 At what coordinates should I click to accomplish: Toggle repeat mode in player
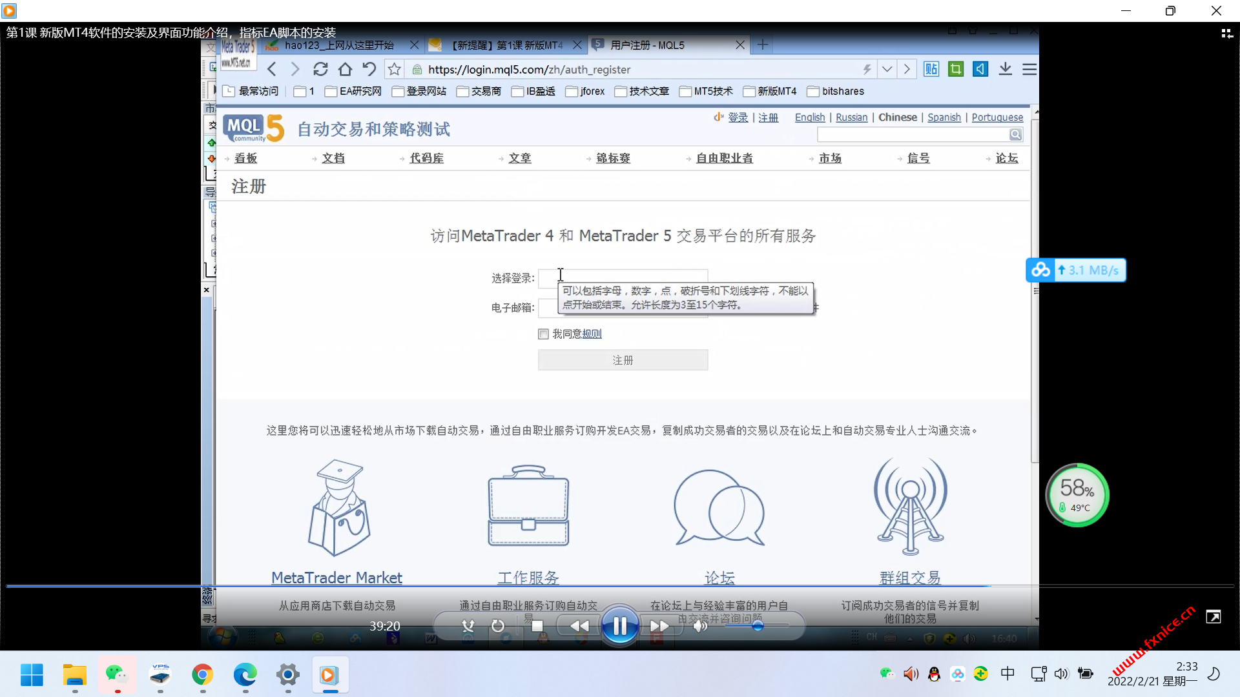pyautogui.click(x=498, y=625)
